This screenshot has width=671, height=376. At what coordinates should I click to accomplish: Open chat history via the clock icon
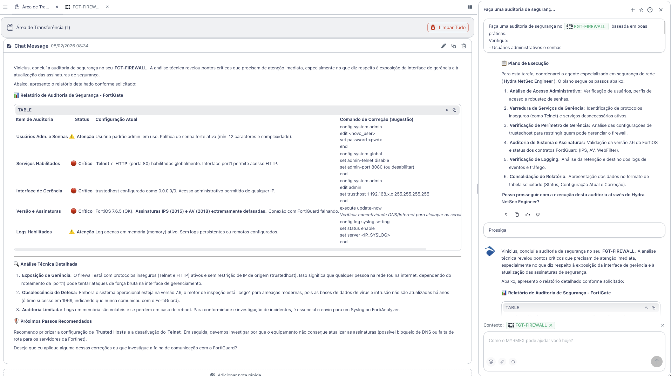tap(650, 10)
